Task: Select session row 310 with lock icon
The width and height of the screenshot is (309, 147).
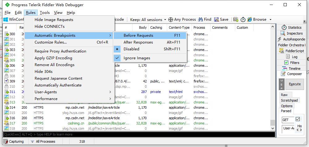Action: tap(7, 86)
